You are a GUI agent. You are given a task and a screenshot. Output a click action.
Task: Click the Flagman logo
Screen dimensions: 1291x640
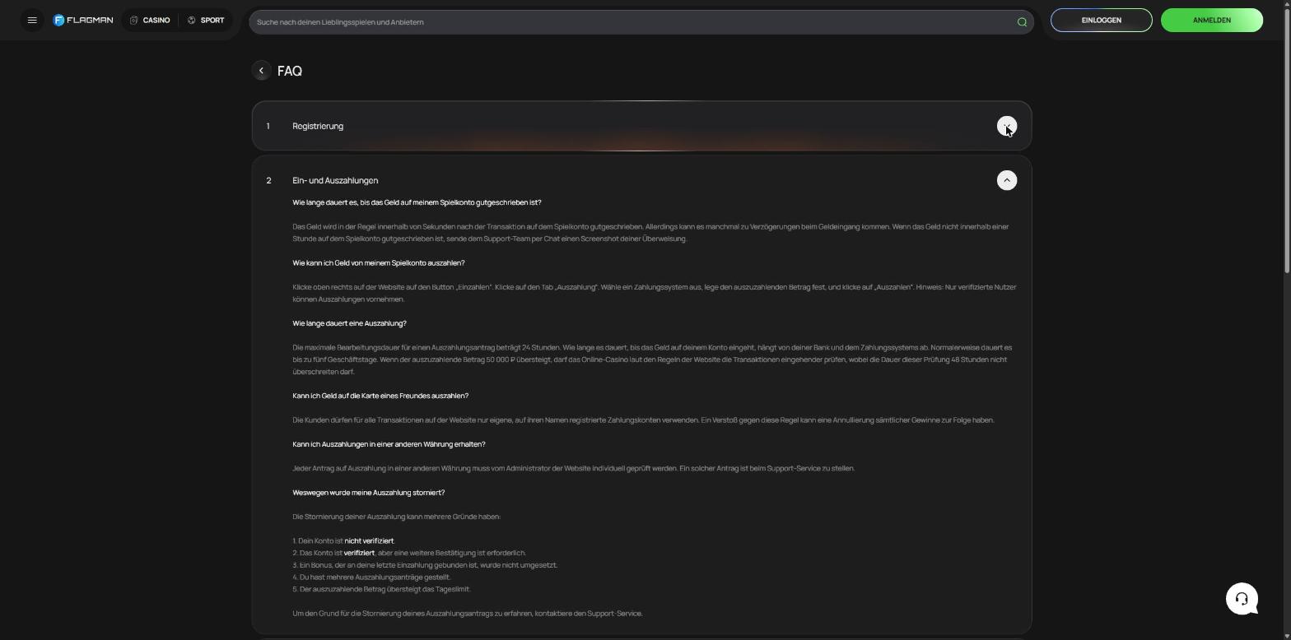pyautogui.click(x=83, y=21)
